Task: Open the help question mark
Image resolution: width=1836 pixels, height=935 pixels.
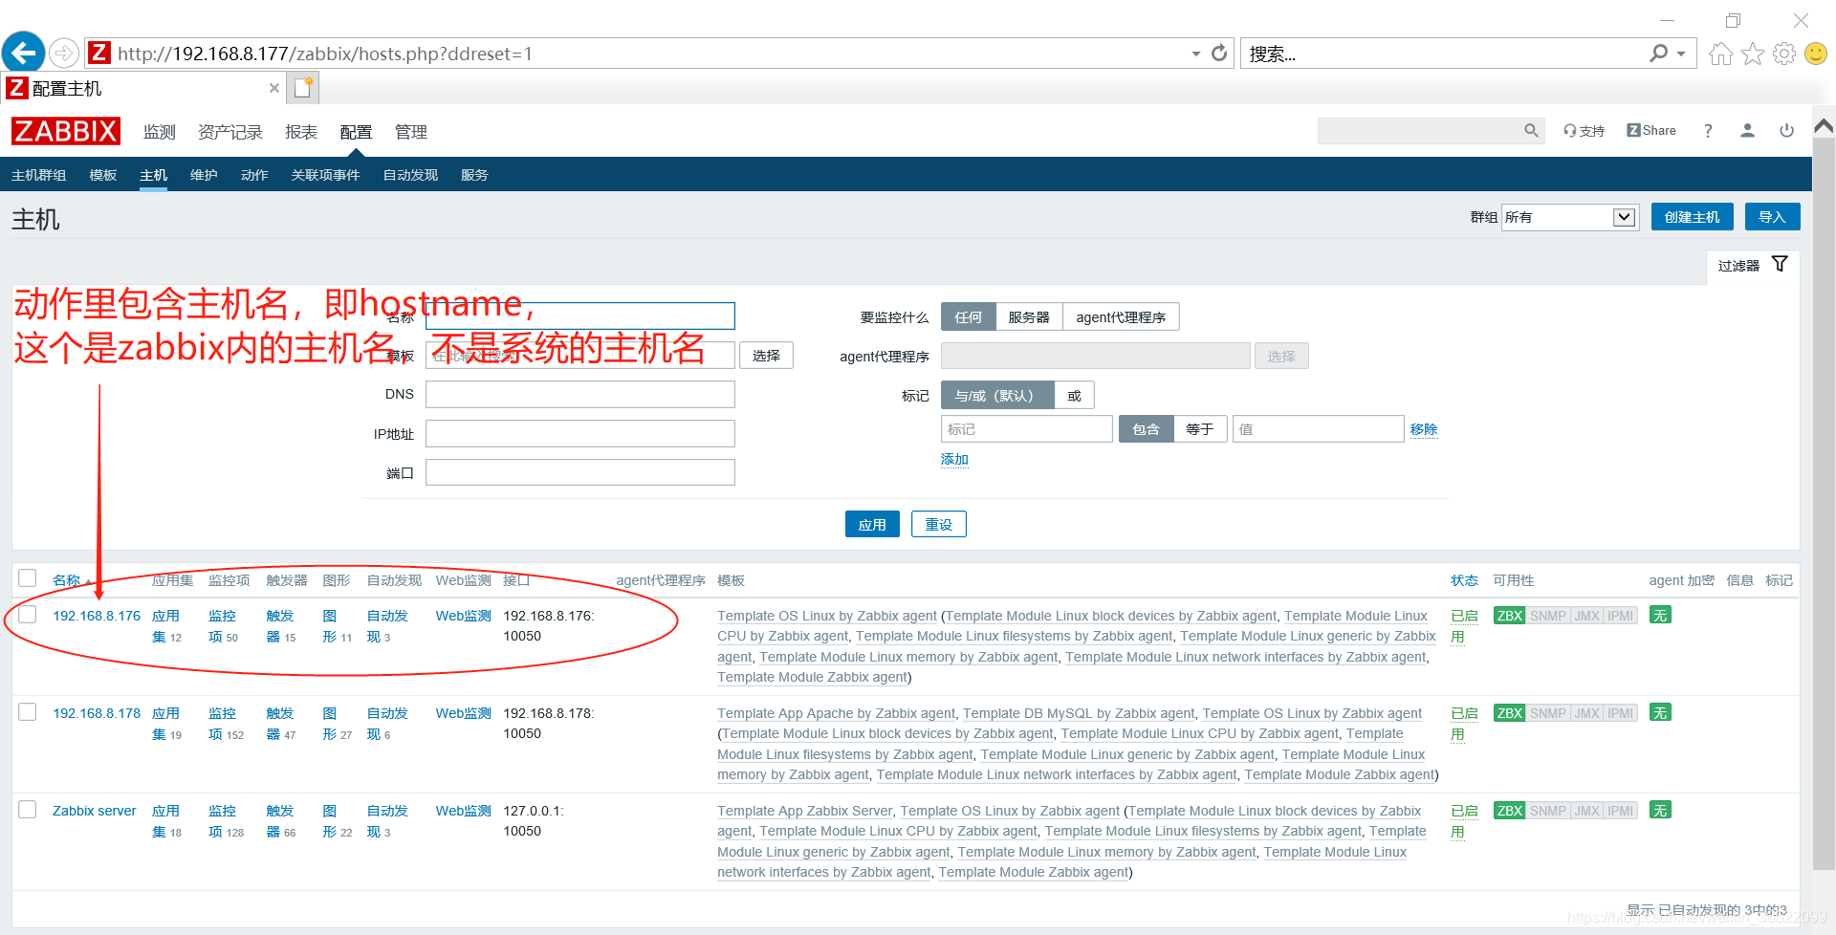Action: point(1708,131)
